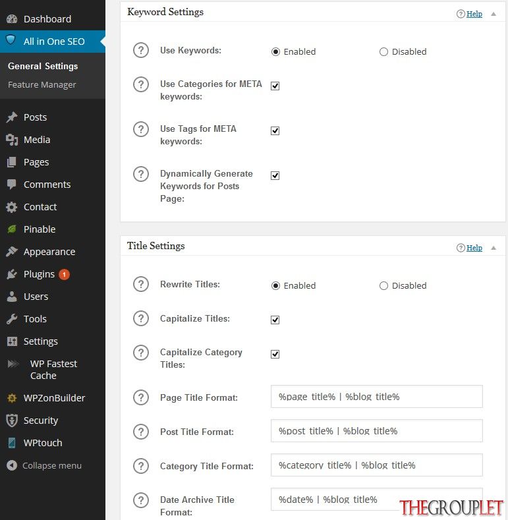Open the Security menu label
Viewport: 508px width, 520px height.
(x=41, y=420)
